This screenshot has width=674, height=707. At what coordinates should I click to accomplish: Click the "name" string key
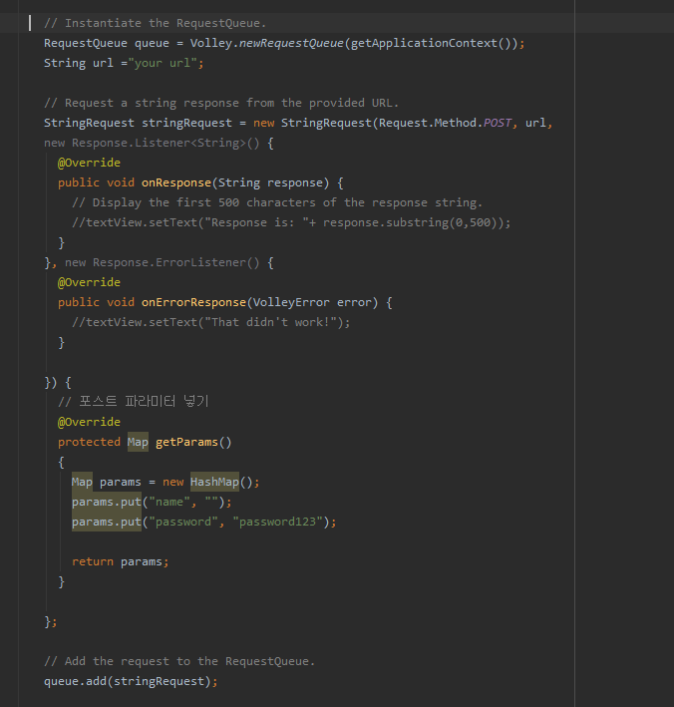[169, 502]
